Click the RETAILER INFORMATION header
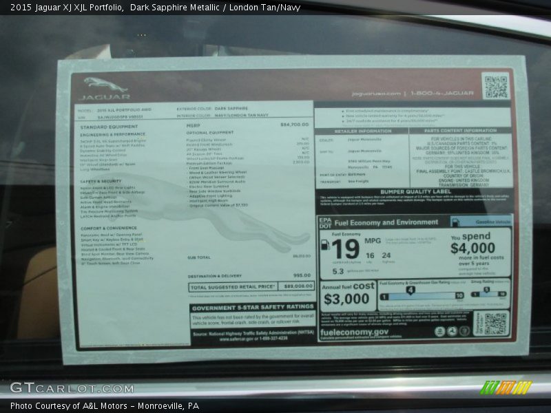 363,131
